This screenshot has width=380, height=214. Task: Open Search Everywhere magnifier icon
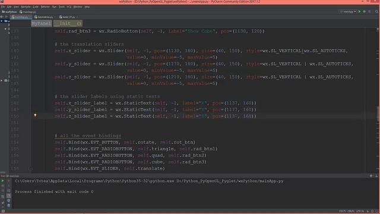tap(376, 12)
